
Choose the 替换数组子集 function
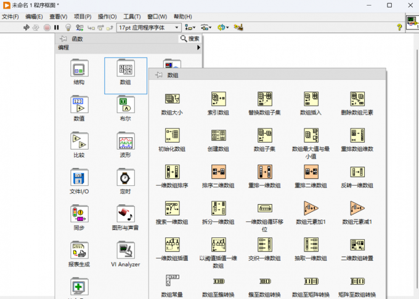[x=265, y=98]
